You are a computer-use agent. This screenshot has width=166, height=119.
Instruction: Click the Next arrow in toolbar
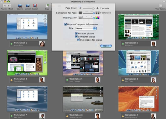tap(9, 6)
